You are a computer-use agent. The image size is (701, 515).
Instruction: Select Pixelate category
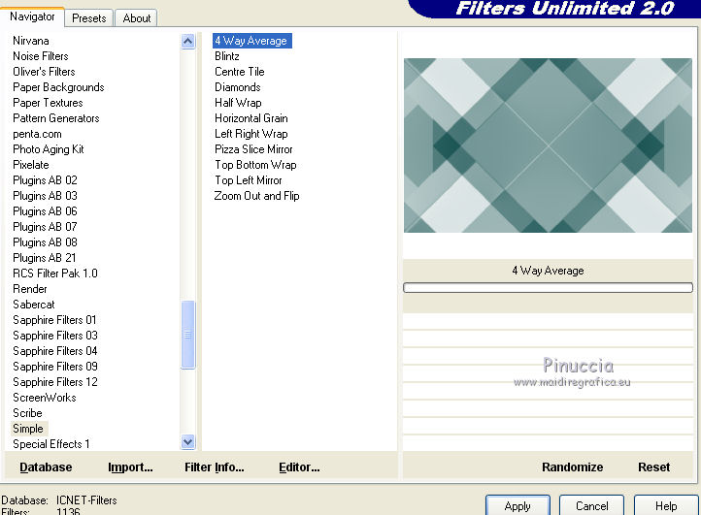[x=30, y=165]
